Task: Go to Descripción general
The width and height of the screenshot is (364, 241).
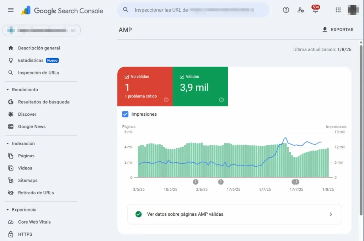Action: pos(39,48)
